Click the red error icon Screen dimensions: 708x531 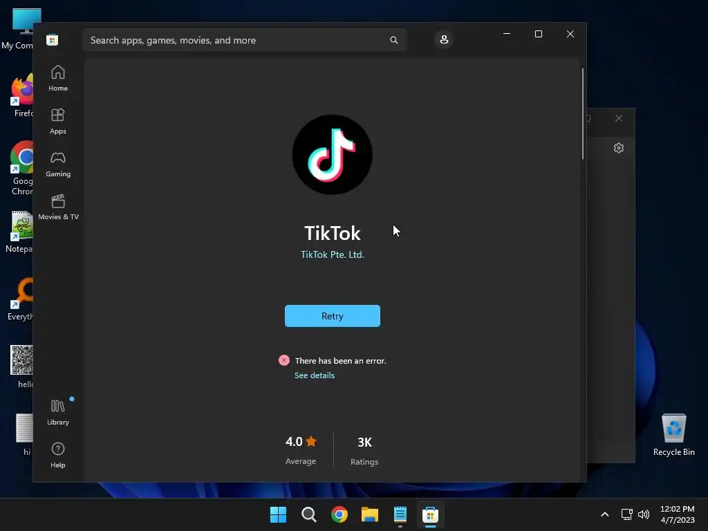[284, 360]
